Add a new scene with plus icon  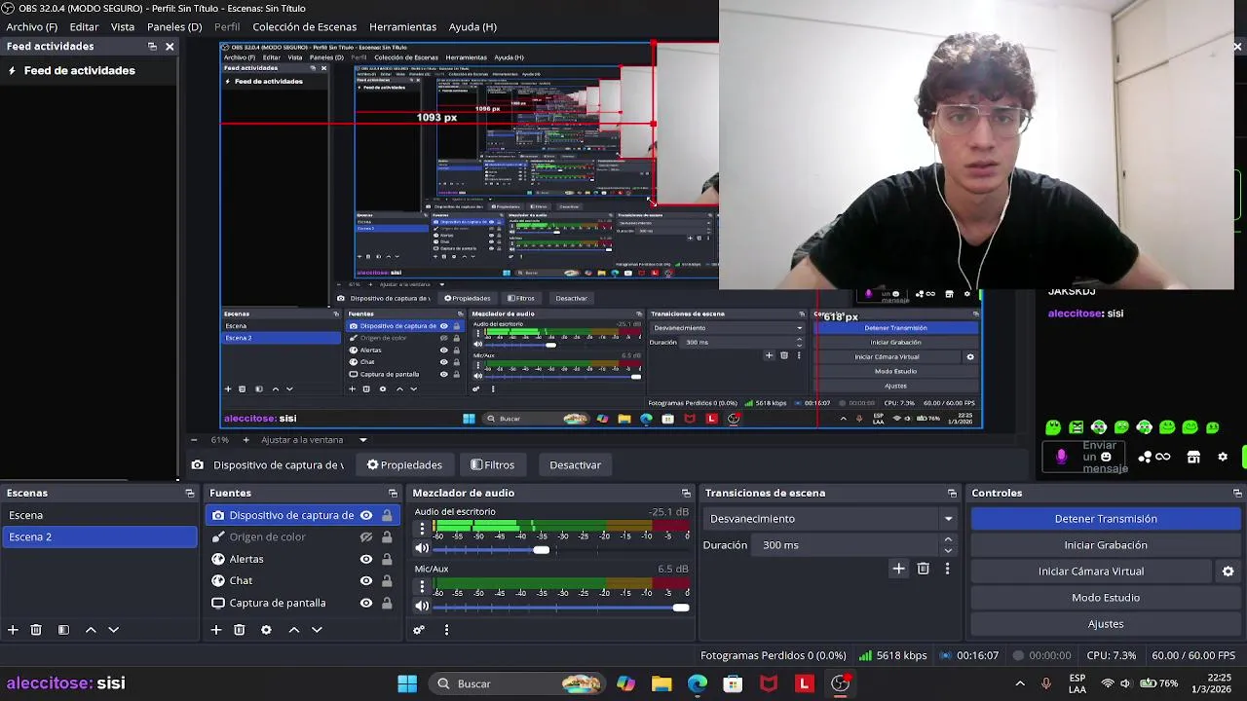pyautogui.click(x=13, y=630)
